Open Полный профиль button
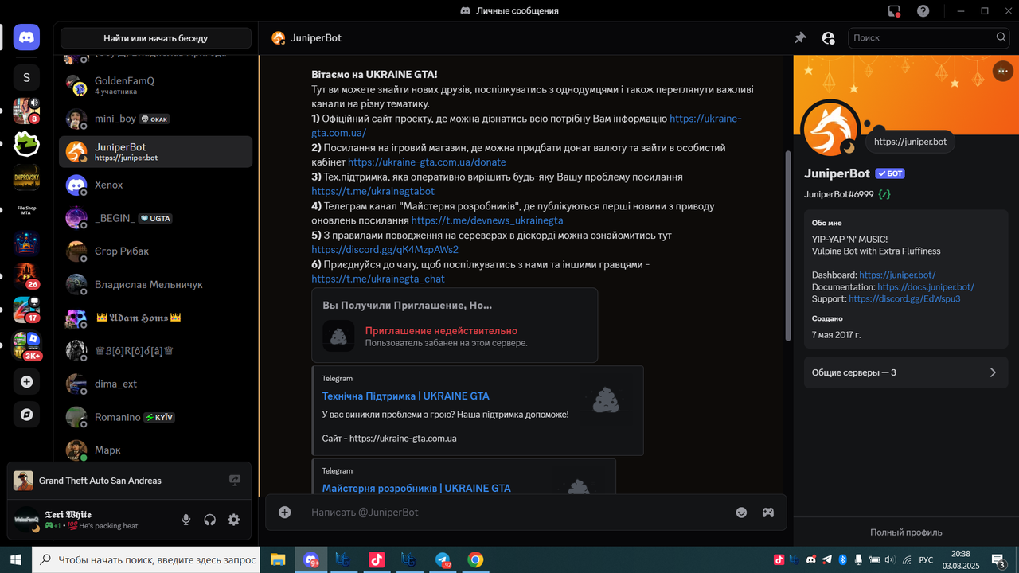Image resolution: width=1019 pixels, height=573 pixels. [906, 532]
